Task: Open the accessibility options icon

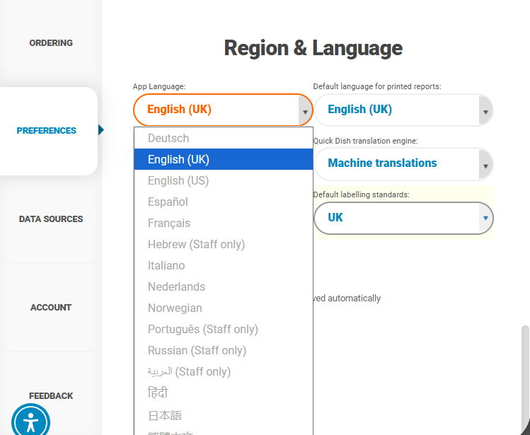Action: [x=30, y=422]
